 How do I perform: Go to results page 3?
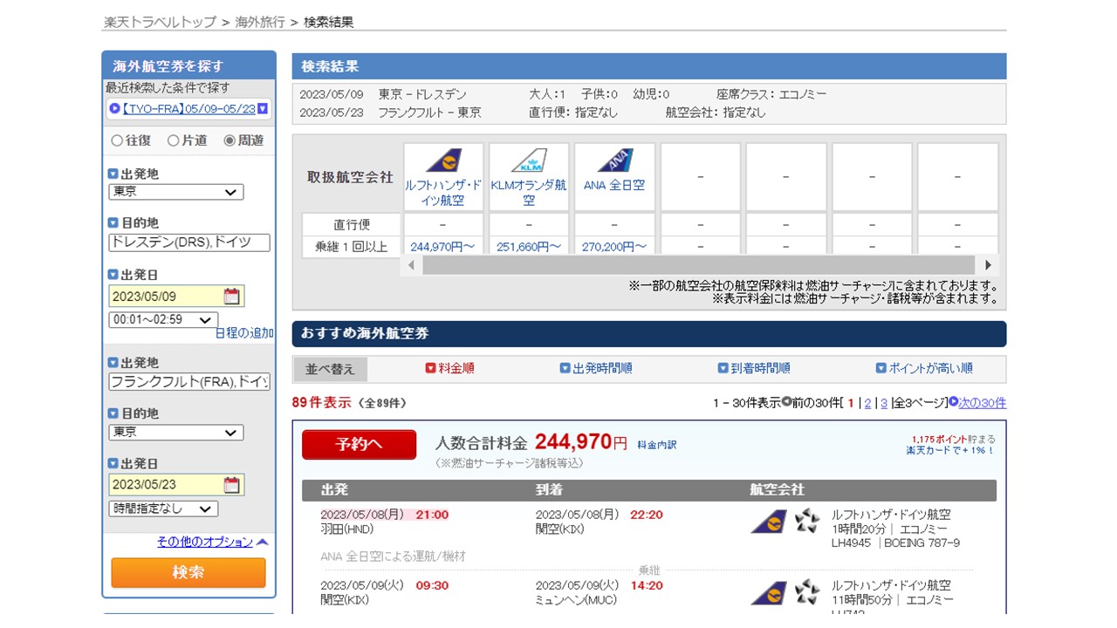884,403
